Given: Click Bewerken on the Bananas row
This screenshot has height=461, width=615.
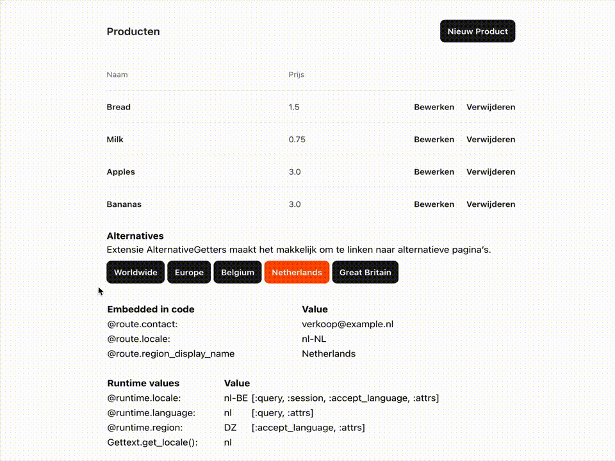Looking at the screenshot, I should click(434, 204).
